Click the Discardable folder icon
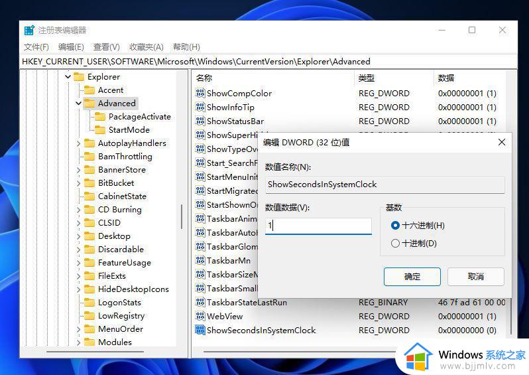Viewport: 529px width, 375px height. click(89, 250)
